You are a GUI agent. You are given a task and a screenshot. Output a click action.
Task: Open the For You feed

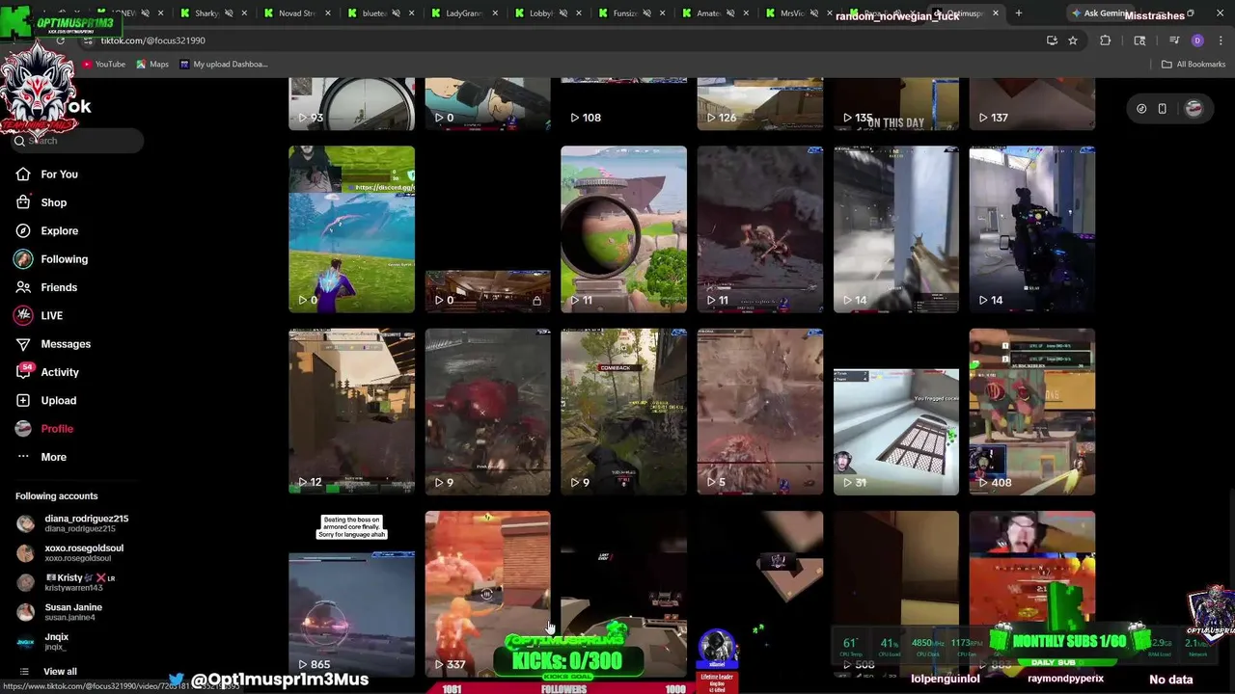[59, 174]
